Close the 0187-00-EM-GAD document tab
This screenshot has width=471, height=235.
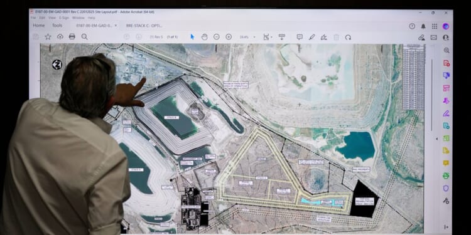116,26
